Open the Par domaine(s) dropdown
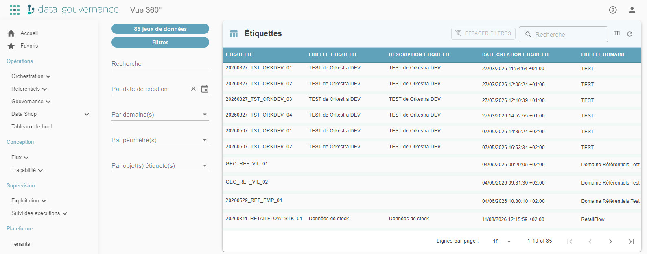 tap(160, 115)
